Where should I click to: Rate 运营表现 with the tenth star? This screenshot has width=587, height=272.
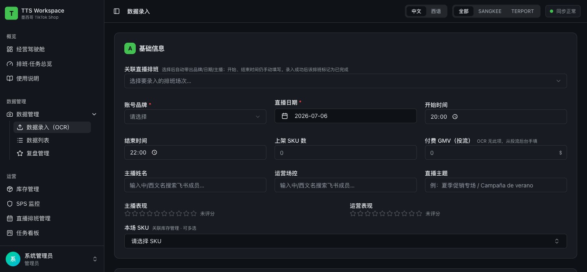419,213
